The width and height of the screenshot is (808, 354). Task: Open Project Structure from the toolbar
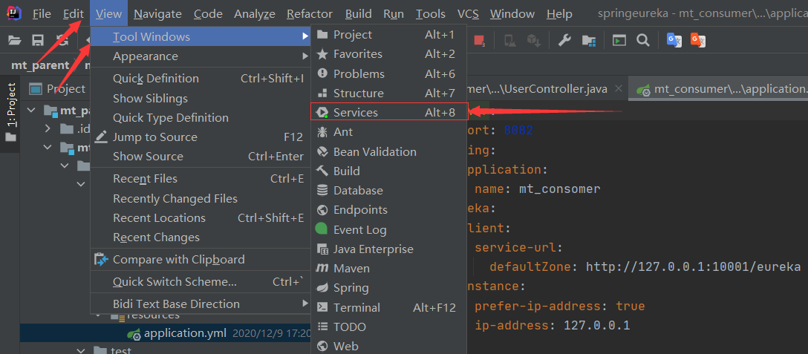[589, 40]
